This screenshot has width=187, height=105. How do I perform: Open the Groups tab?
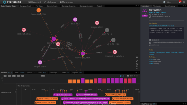(x=31, y=72)
